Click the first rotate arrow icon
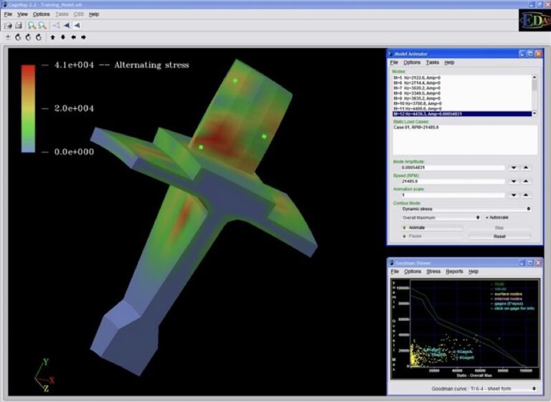The width and height of the screenshot is (551, 402). point(18,37)
